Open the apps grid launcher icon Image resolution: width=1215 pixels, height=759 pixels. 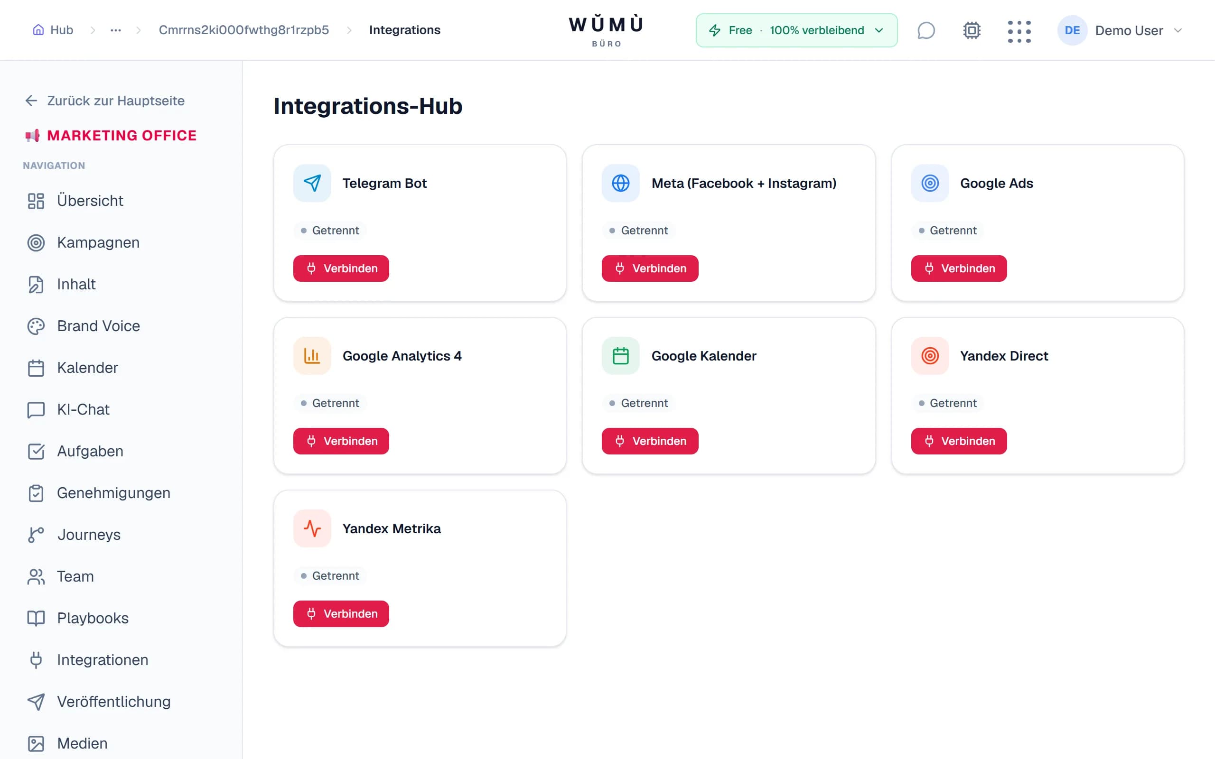point(1019,31)
